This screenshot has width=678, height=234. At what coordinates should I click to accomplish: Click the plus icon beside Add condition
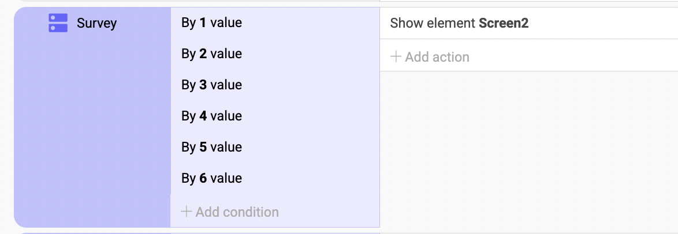(x=186, y=212)
